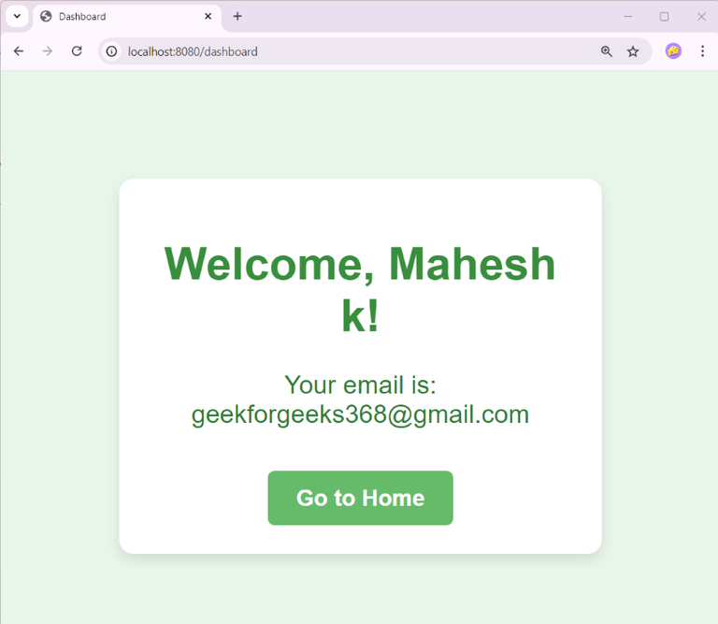
Task: Open the browser profile avatar
Action: tap(673, 51)
